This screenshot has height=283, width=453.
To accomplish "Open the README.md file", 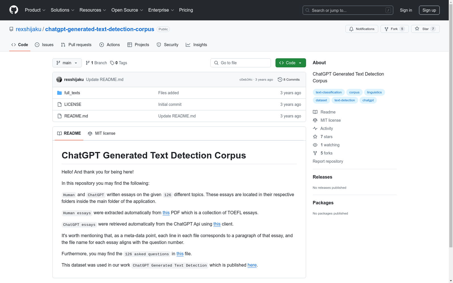I will coord(76,116).
